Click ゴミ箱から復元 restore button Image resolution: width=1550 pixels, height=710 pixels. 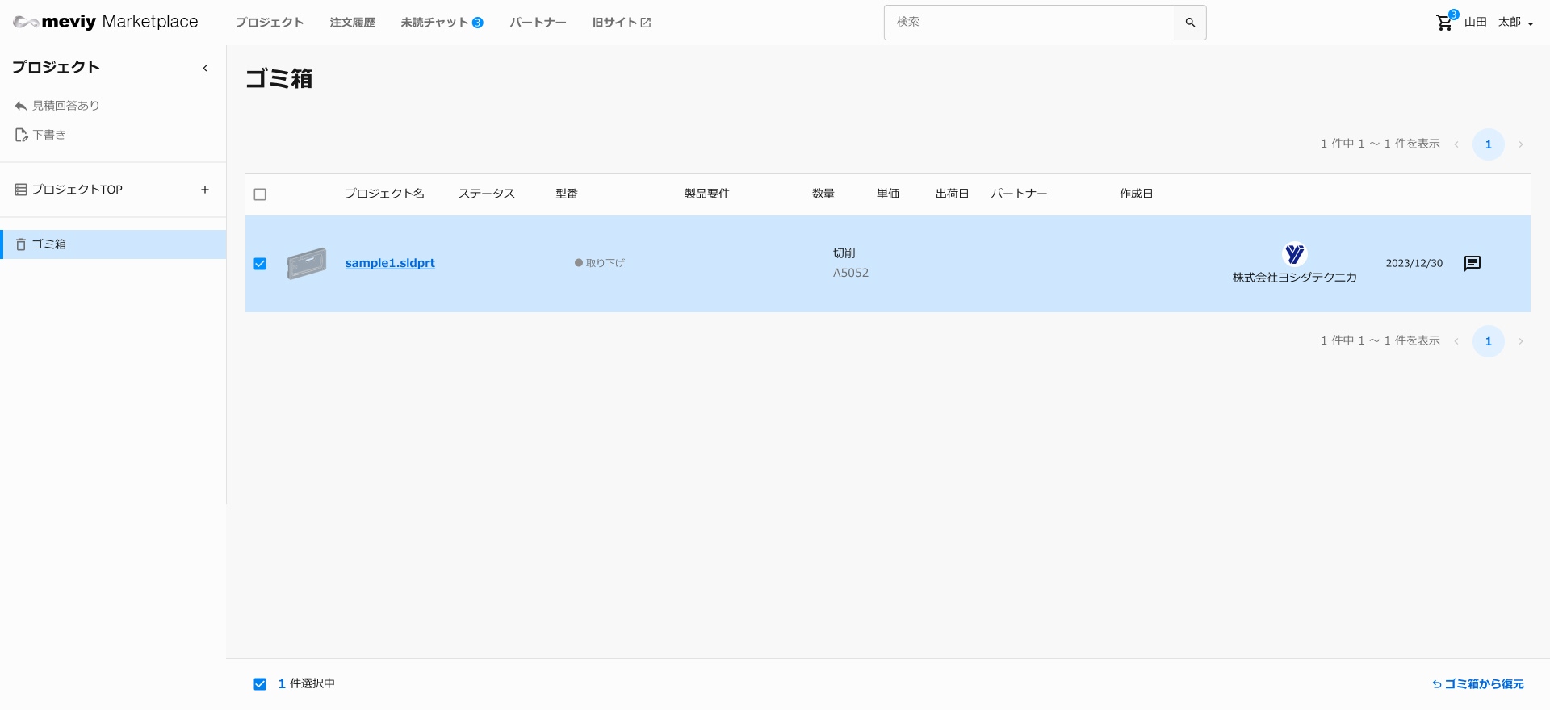1478,684
